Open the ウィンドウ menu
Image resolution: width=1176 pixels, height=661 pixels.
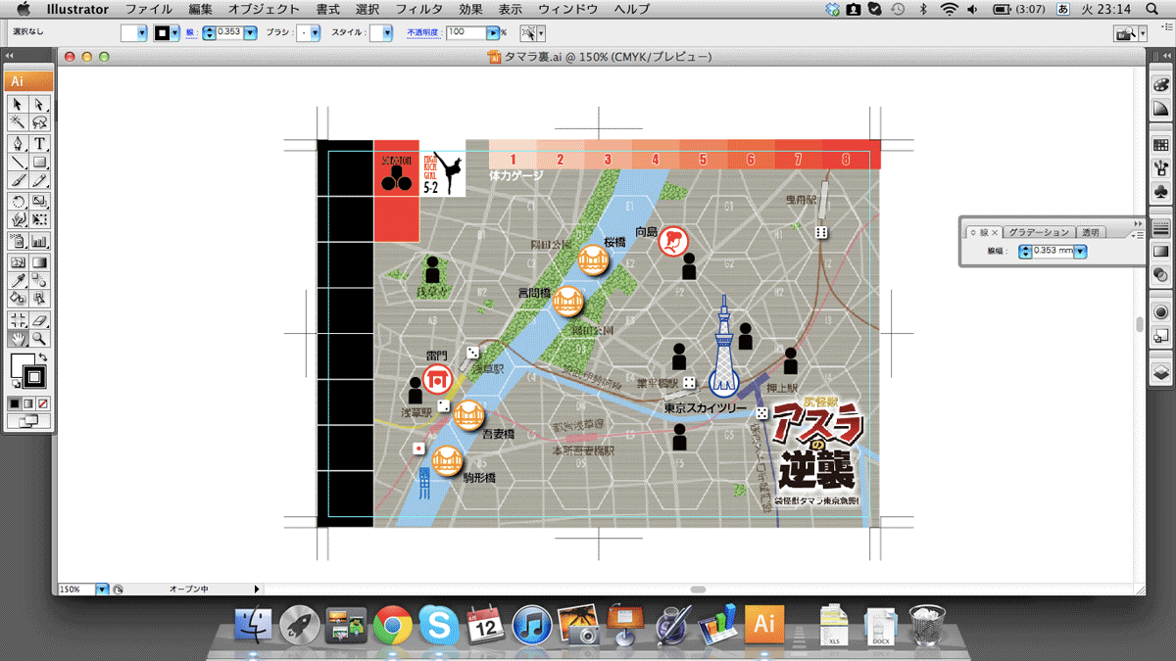tap(568, 9)
